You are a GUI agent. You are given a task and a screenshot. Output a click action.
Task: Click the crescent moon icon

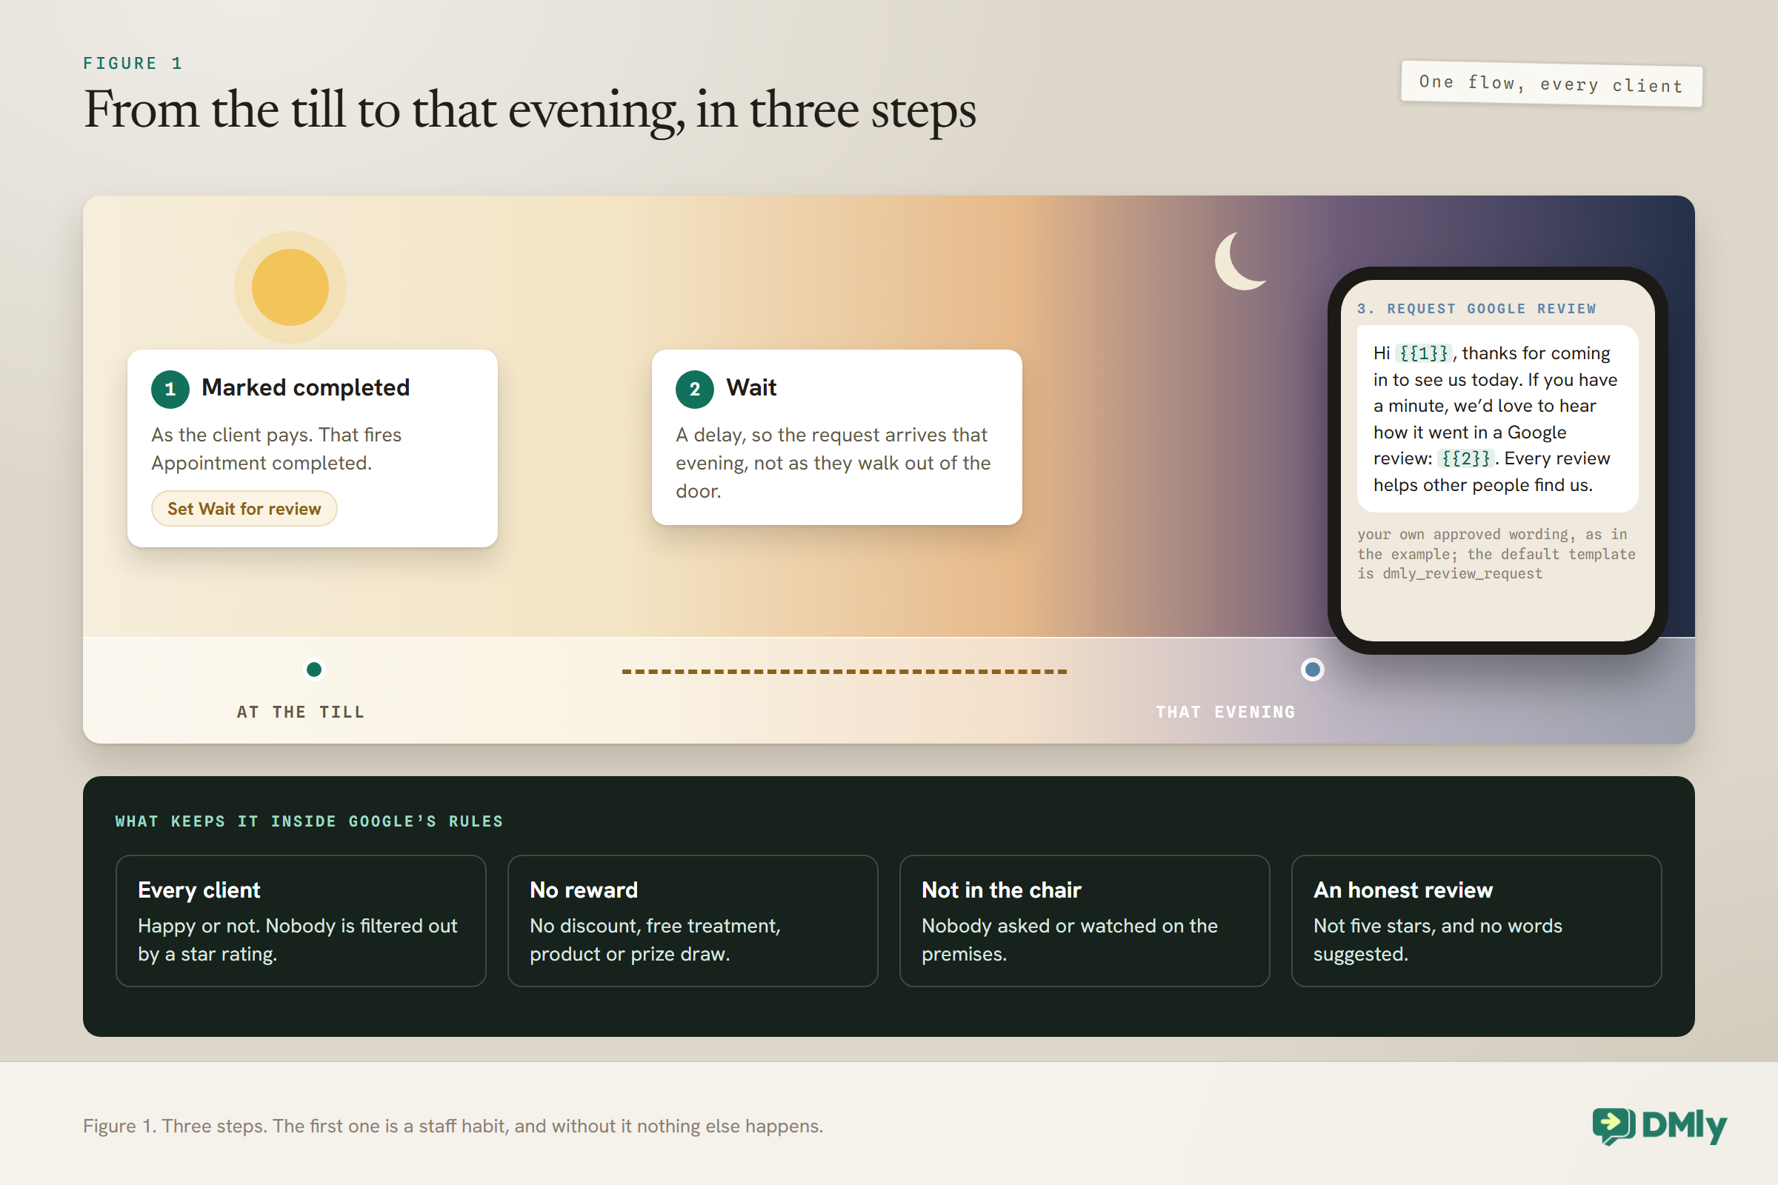click(x=1239, y=261)
